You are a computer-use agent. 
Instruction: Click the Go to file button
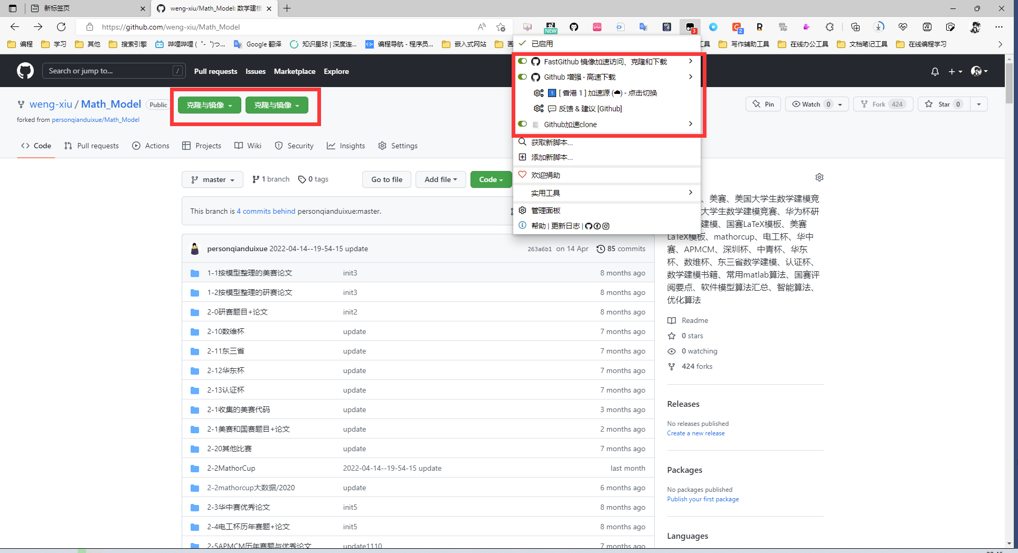click(387, 179)
